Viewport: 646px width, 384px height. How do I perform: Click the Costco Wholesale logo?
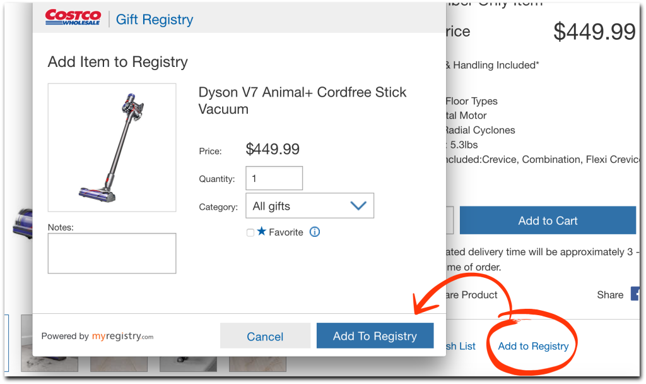point(73,18)
